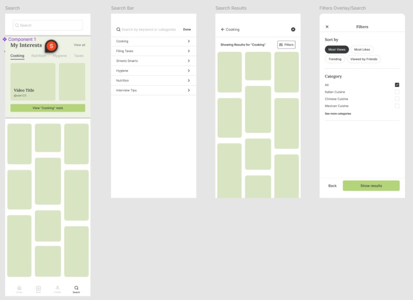Click the back arrow beside Cooking
The height and width of the screenshot is (300, 413).
click(x=223, y=29)
